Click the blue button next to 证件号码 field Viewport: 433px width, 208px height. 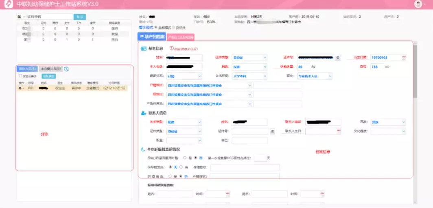tap(79, 17)
